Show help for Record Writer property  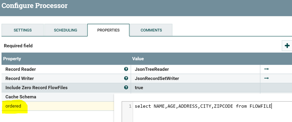click(126, 78)
